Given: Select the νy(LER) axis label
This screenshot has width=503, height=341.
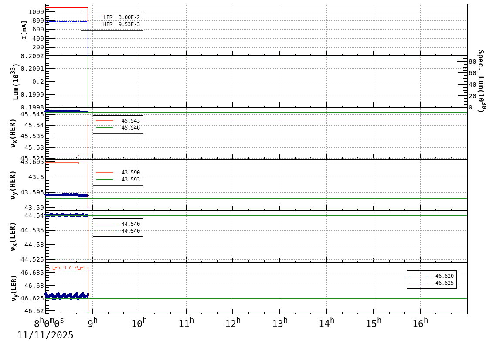Looking at the screenshot, I should click(13, 288).
